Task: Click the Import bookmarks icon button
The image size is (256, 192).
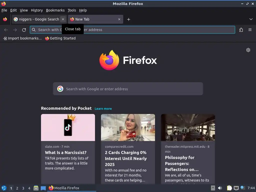Action: [22, 38]
